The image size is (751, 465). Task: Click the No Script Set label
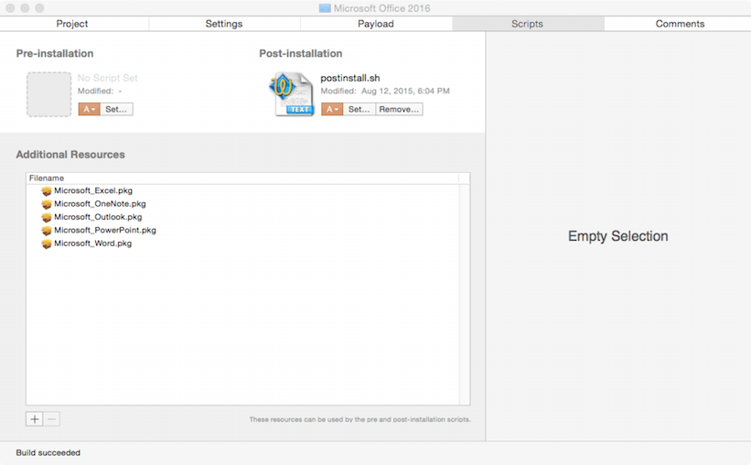click(108, 78)
